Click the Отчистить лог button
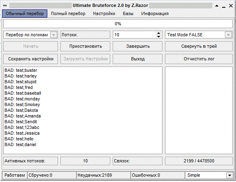 pos(199,59)
